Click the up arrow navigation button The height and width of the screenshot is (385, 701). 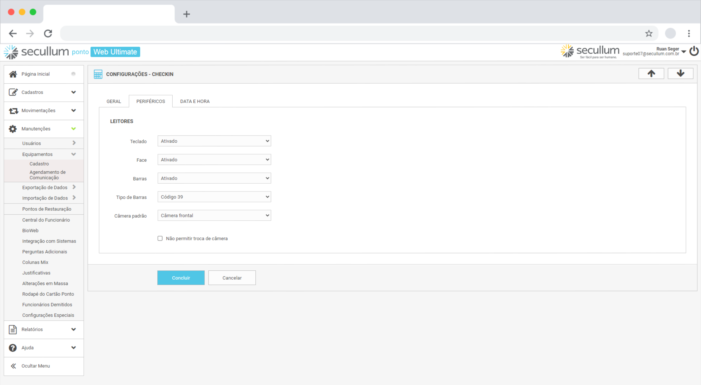pyautogui.click(x=651, y=73)
